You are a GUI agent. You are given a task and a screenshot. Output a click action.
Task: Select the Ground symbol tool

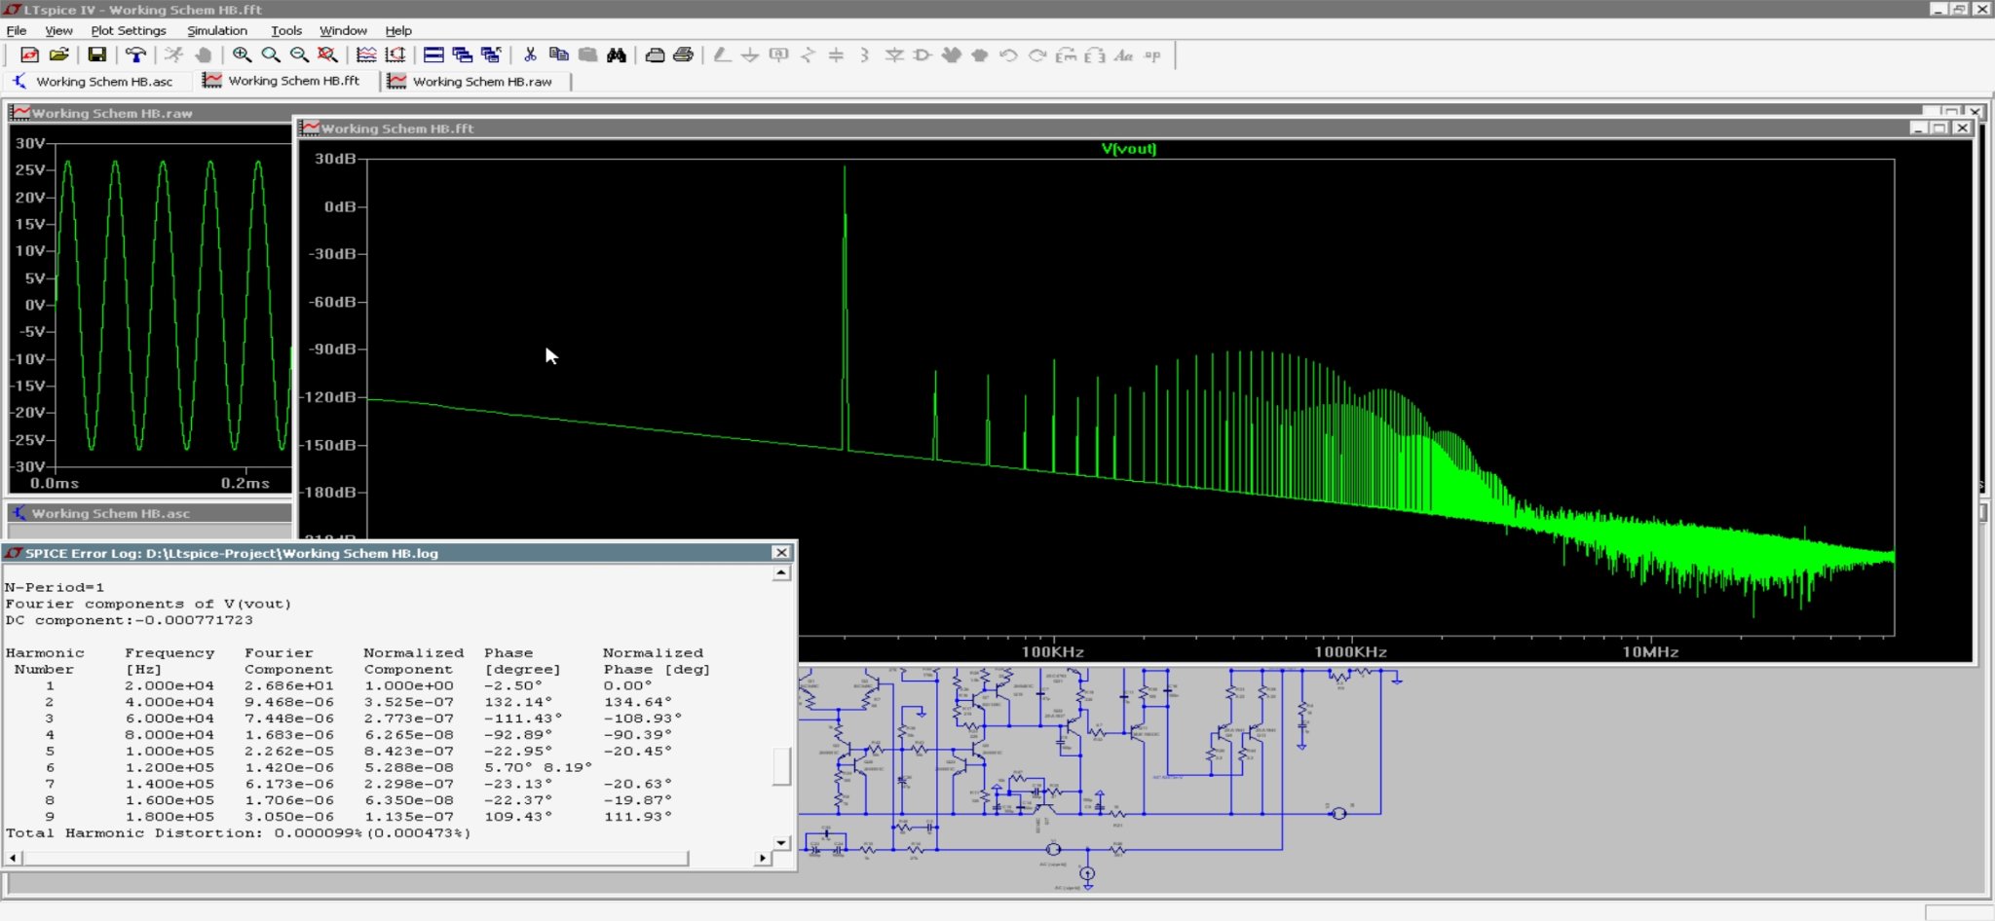(750, 55)
